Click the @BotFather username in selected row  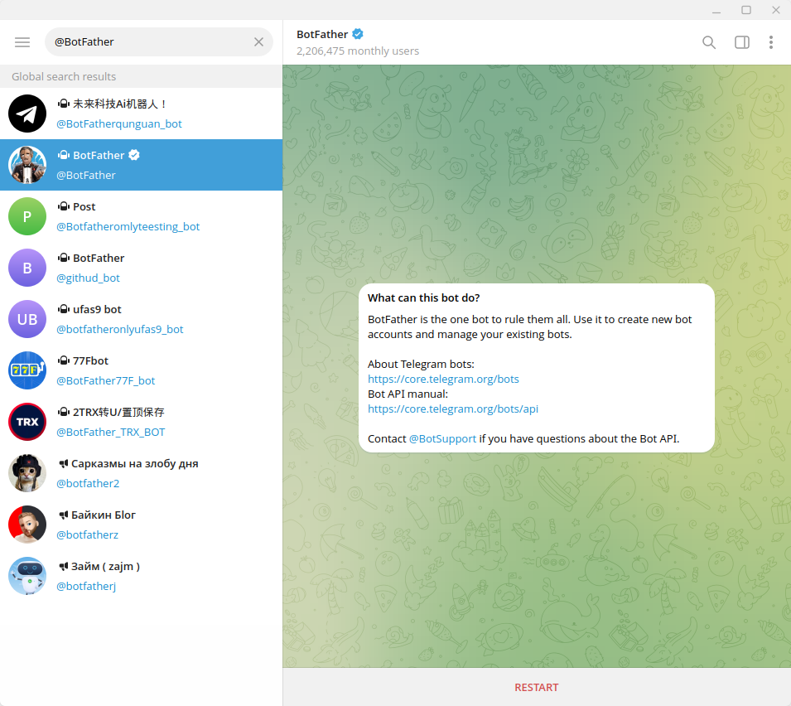86,175
